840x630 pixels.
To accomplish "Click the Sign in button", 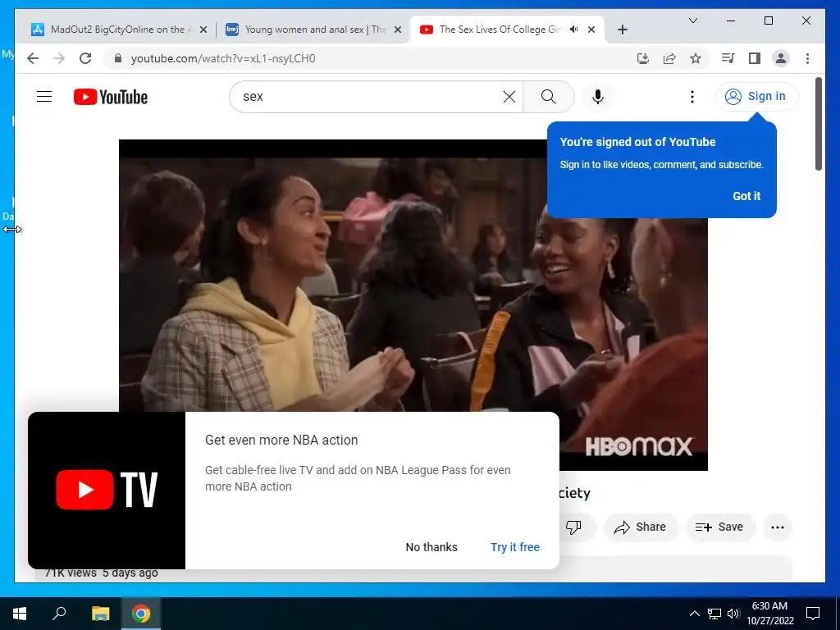I will 756,97.
